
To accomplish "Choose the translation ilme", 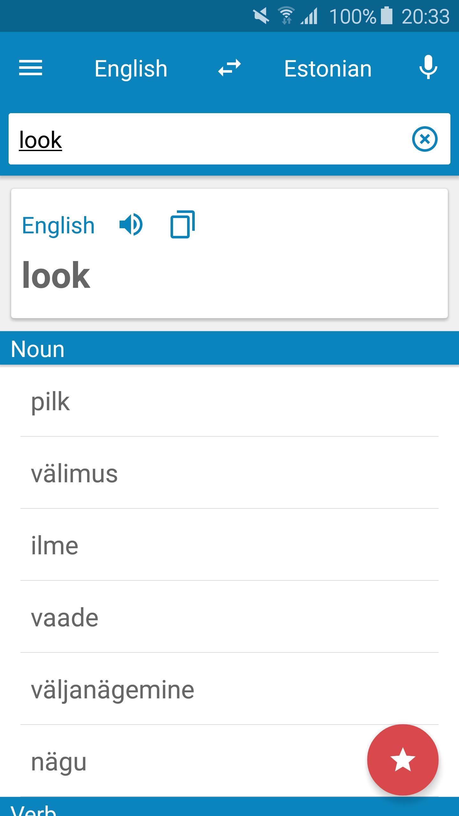I will tap(229, 545).
